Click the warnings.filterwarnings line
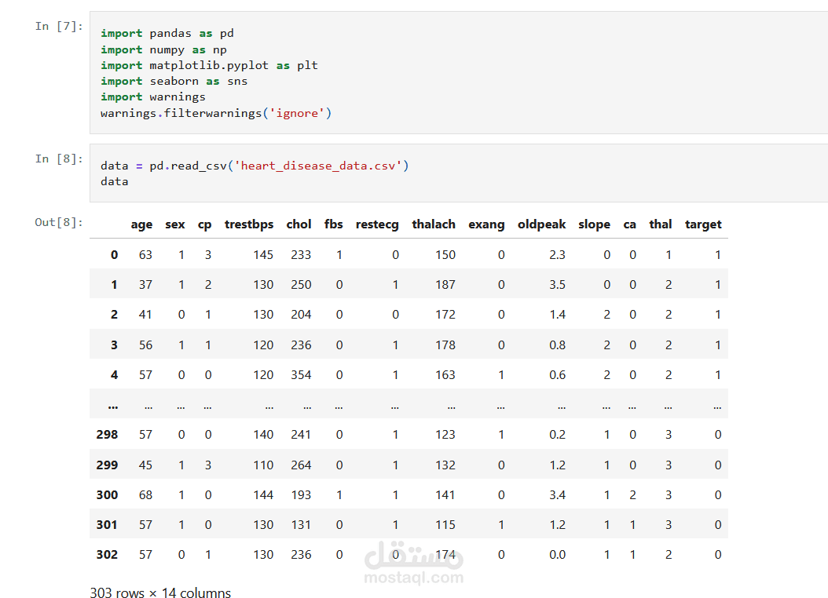828x598 pixels. tap(216, 113)
